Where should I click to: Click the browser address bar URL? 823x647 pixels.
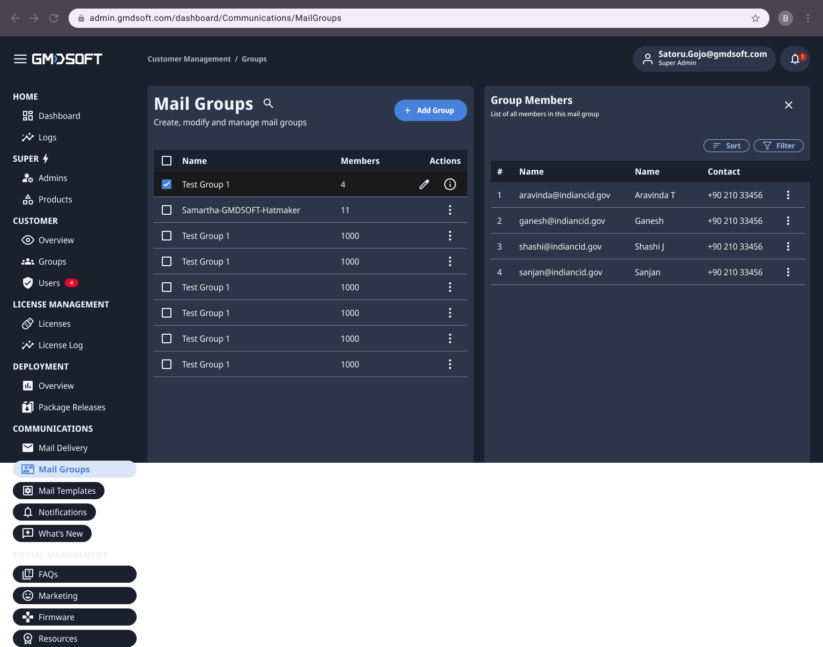[x=215, y=18]
